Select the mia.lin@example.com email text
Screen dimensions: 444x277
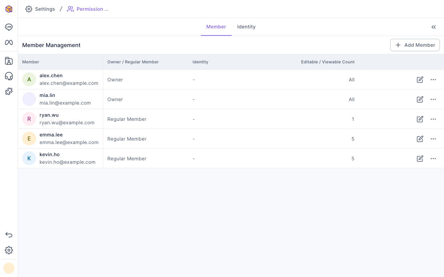tap(65, 103)
